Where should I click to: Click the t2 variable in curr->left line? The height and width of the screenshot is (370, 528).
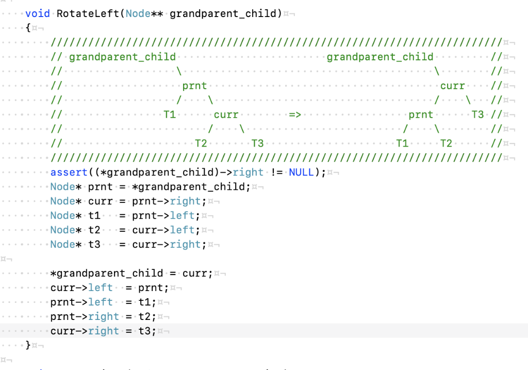(x=94, y=230)
